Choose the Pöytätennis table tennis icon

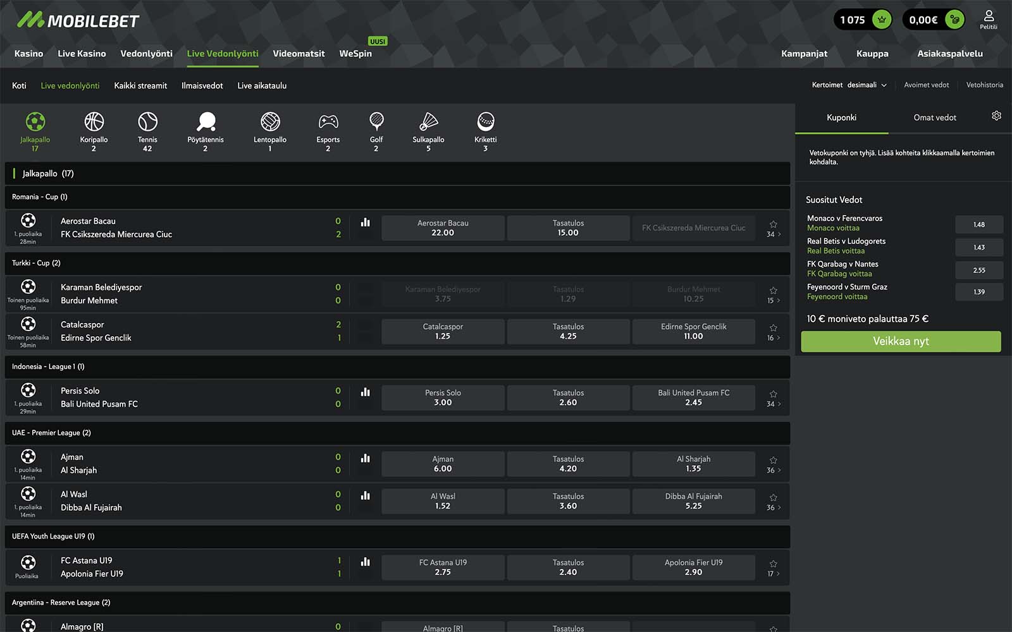(206, 121)
